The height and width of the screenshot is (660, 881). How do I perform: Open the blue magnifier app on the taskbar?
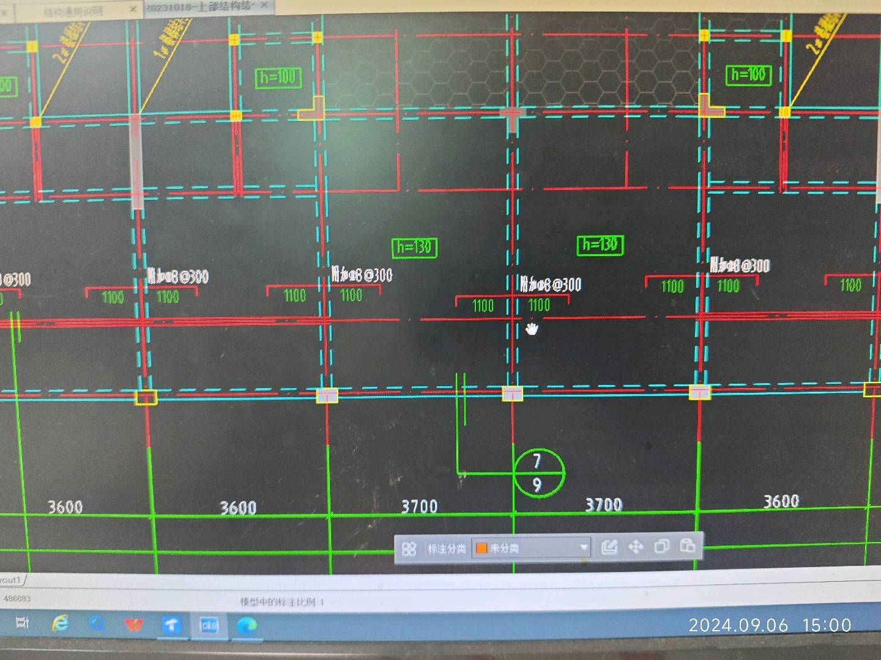[x=97, y=624]
